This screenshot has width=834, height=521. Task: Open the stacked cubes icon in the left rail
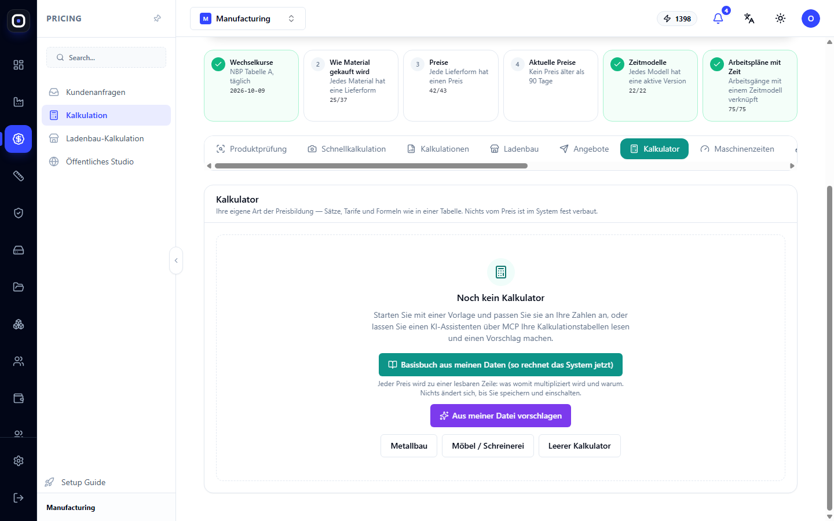(x=19, y=324)
